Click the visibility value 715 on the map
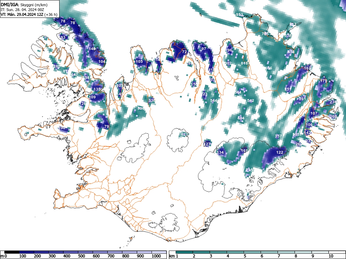This screenshot has width=346, height=259. pos(249,170)
